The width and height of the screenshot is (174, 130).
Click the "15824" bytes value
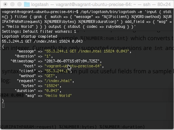coord(52,86)
